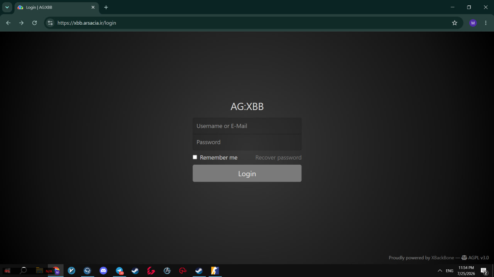Open the Windows notification center icon
494x277 pixels.
(x=484, y=271)
